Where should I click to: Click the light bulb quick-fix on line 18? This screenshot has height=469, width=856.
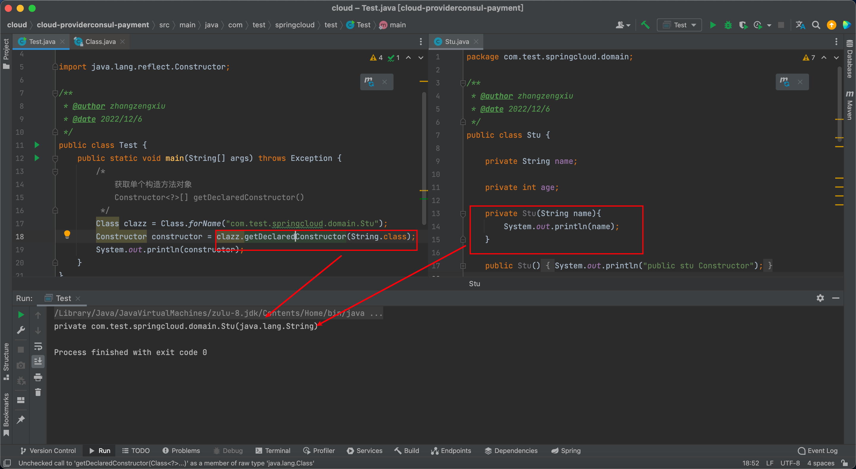[x=67, y=235]
